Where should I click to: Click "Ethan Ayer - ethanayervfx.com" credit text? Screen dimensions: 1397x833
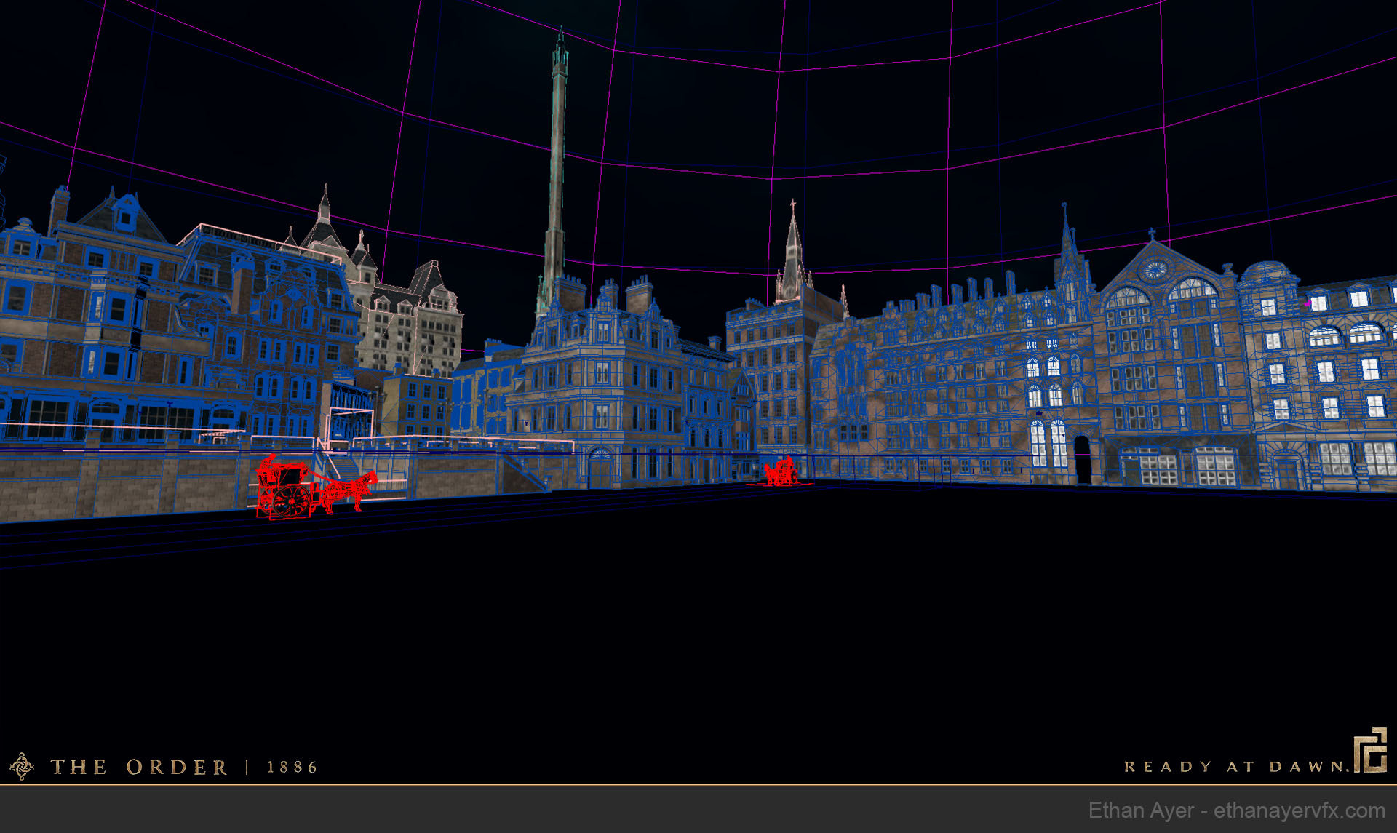pos(1236,810)
